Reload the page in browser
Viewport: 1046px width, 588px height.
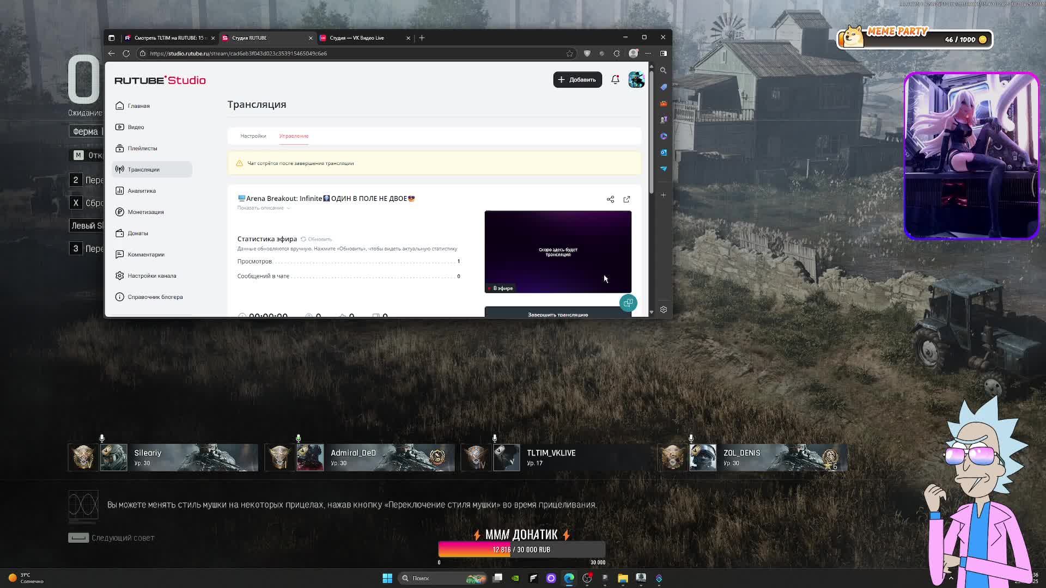[126, 53]
